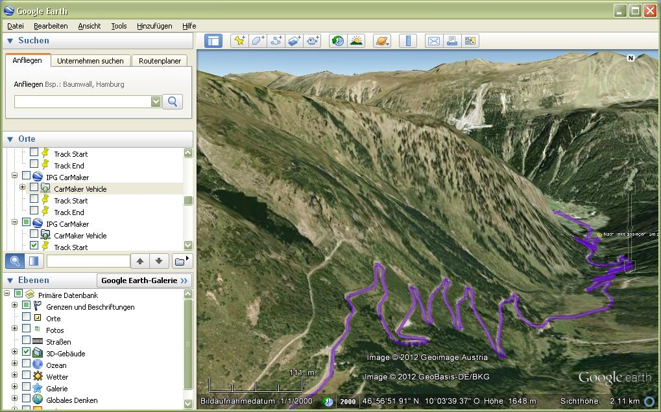This screenshot has height=412, width=661.
Task: Toggle sunlight across the landscape
Action: (356, 41)
